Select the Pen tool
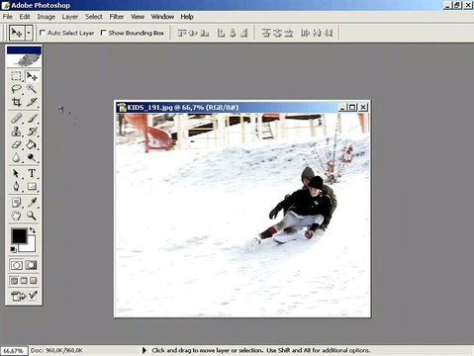The width and height of the screenshot is (474, 356). [x=16, y=187]
